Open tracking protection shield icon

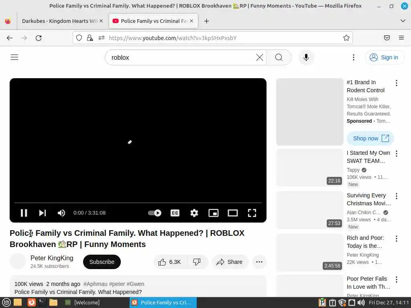(79, 38)
